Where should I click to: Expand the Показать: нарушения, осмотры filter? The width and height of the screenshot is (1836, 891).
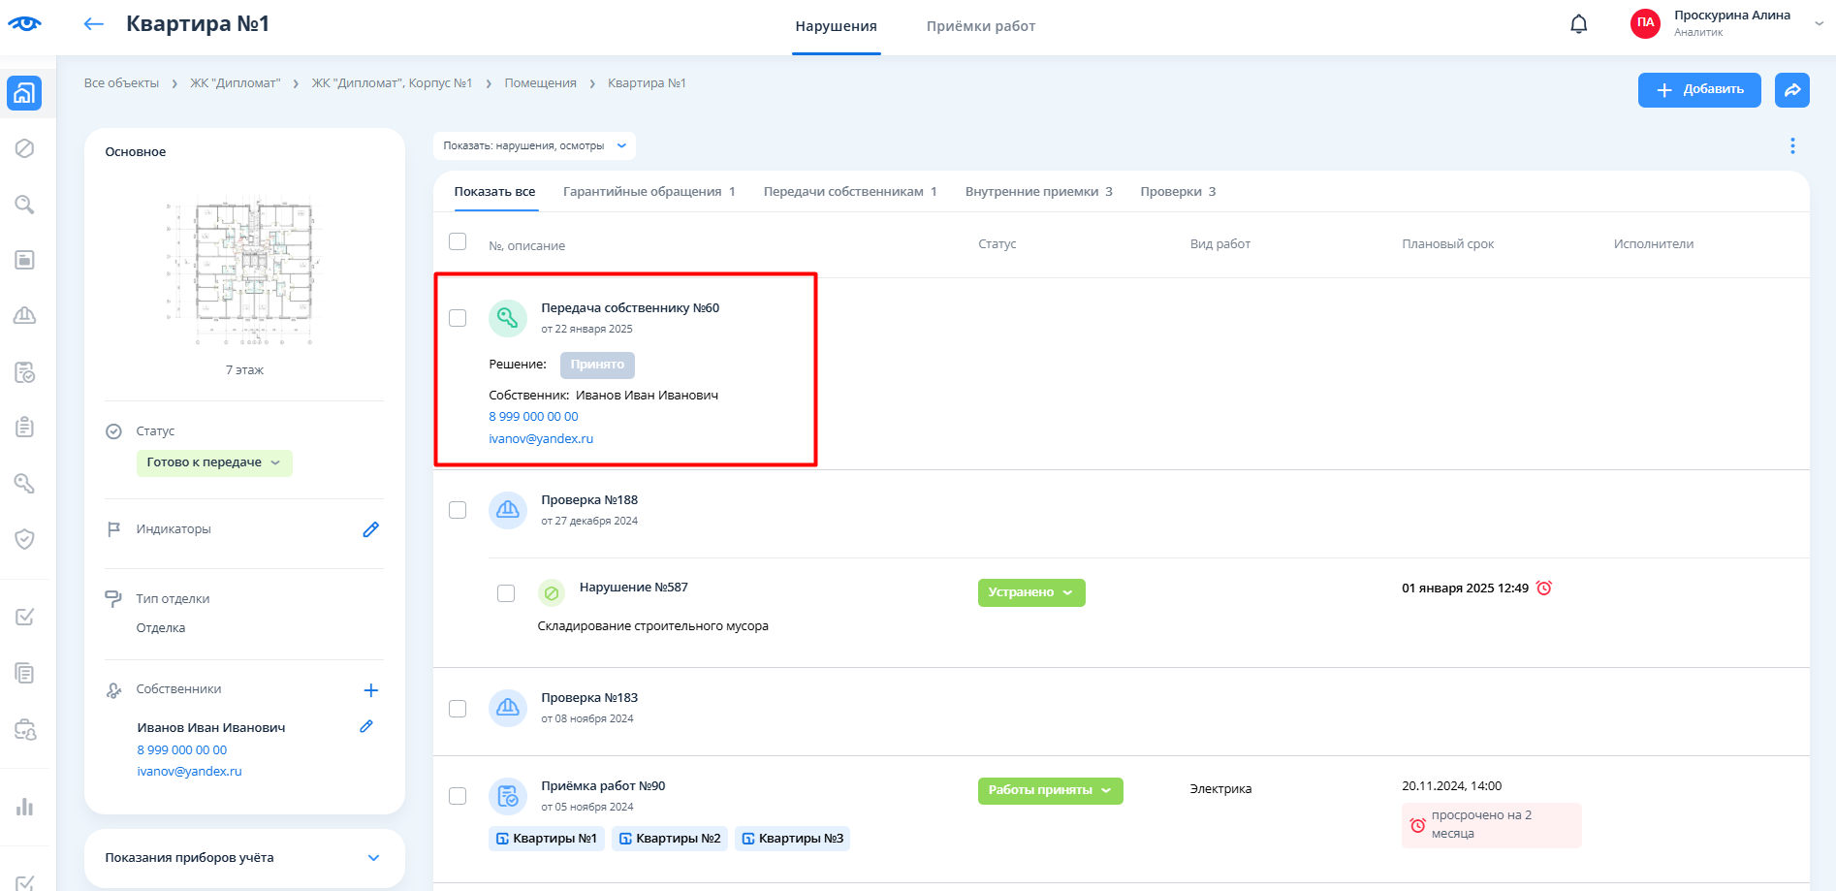click(x=534, y=145)
